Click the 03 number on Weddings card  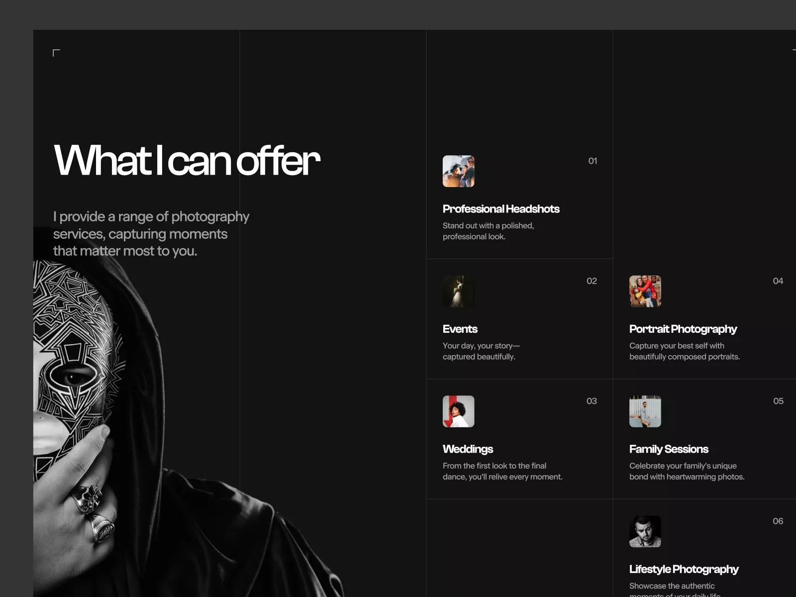point(592,401)
